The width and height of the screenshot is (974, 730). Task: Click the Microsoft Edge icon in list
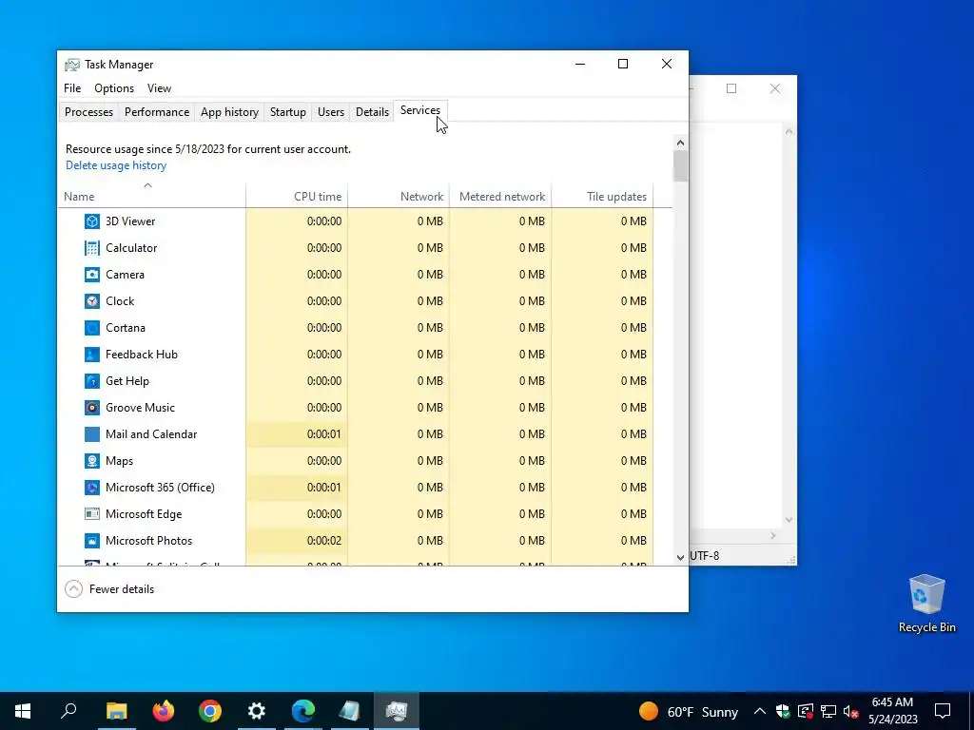click(x=92, y=514)
